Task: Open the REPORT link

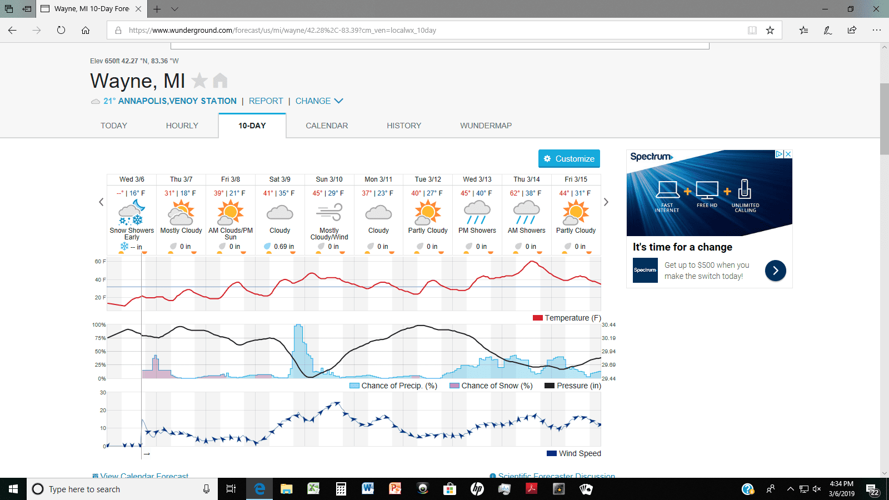Action: pyautogui.click(x=266, y=101)
